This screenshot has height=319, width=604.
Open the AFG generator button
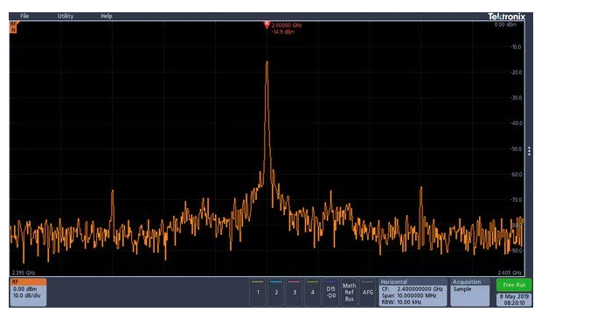click(368, 293)
